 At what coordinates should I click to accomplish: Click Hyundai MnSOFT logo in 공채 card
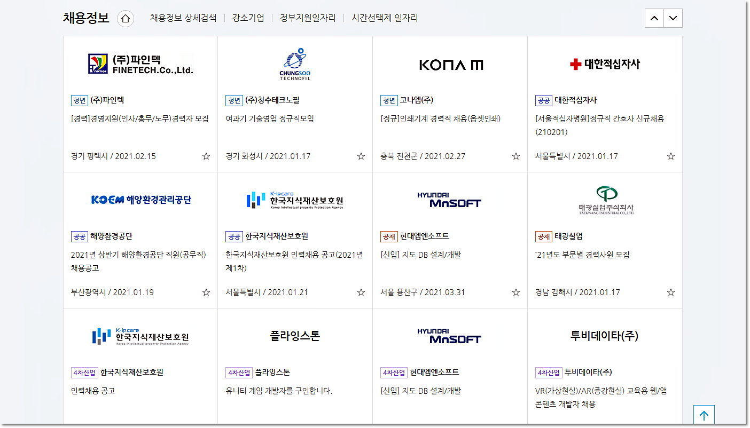click(x=449, y=200)
